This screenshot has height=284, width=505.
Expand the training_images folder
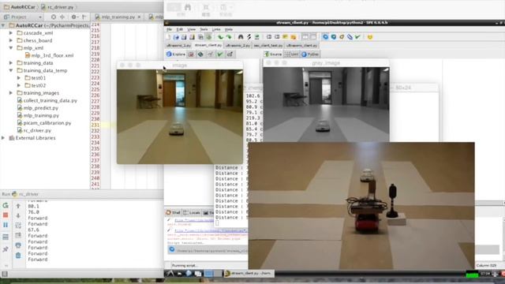point(11,93)
